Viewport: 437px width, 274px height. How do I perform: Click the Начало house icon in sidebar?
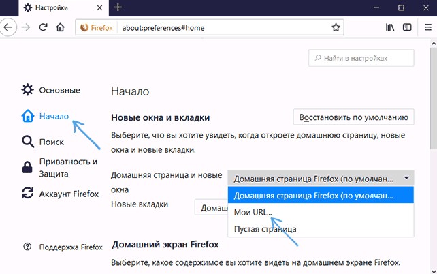(28, 116)
